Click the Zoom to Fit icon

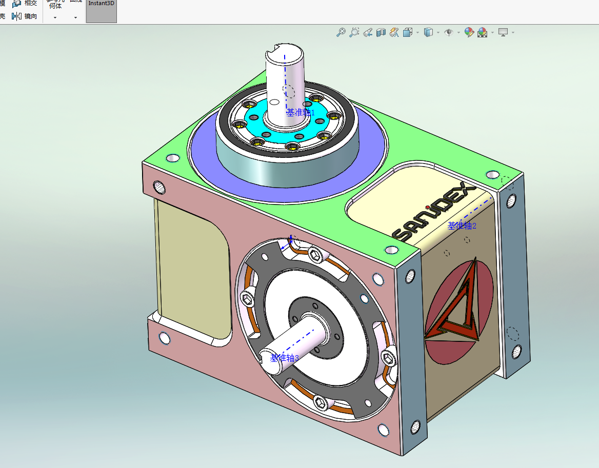341,32
